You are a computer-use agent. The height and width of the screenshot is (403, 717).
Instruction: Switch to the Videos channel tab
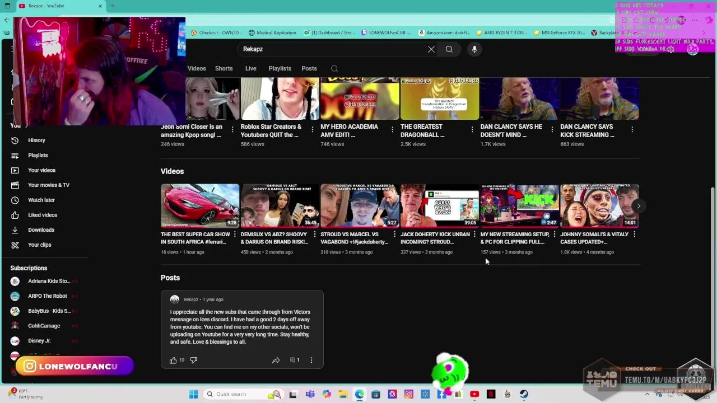click(x=197, y=68)
